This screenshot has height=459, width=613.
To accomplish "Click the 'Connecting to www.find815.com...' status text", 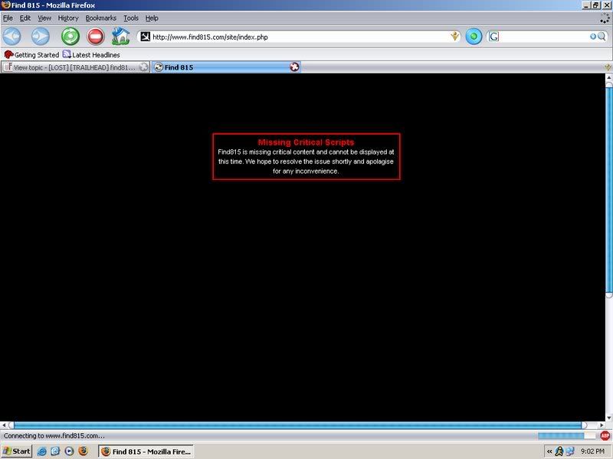I will click(x=54, y=436).
